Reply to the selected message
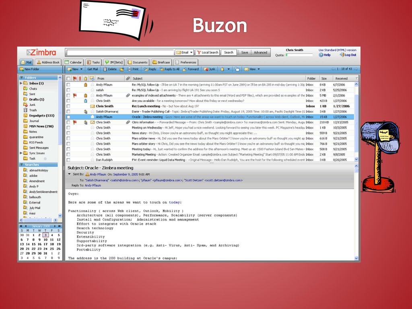Image resolution: width=412 pixels, height=309 pixels. point(150,69)
